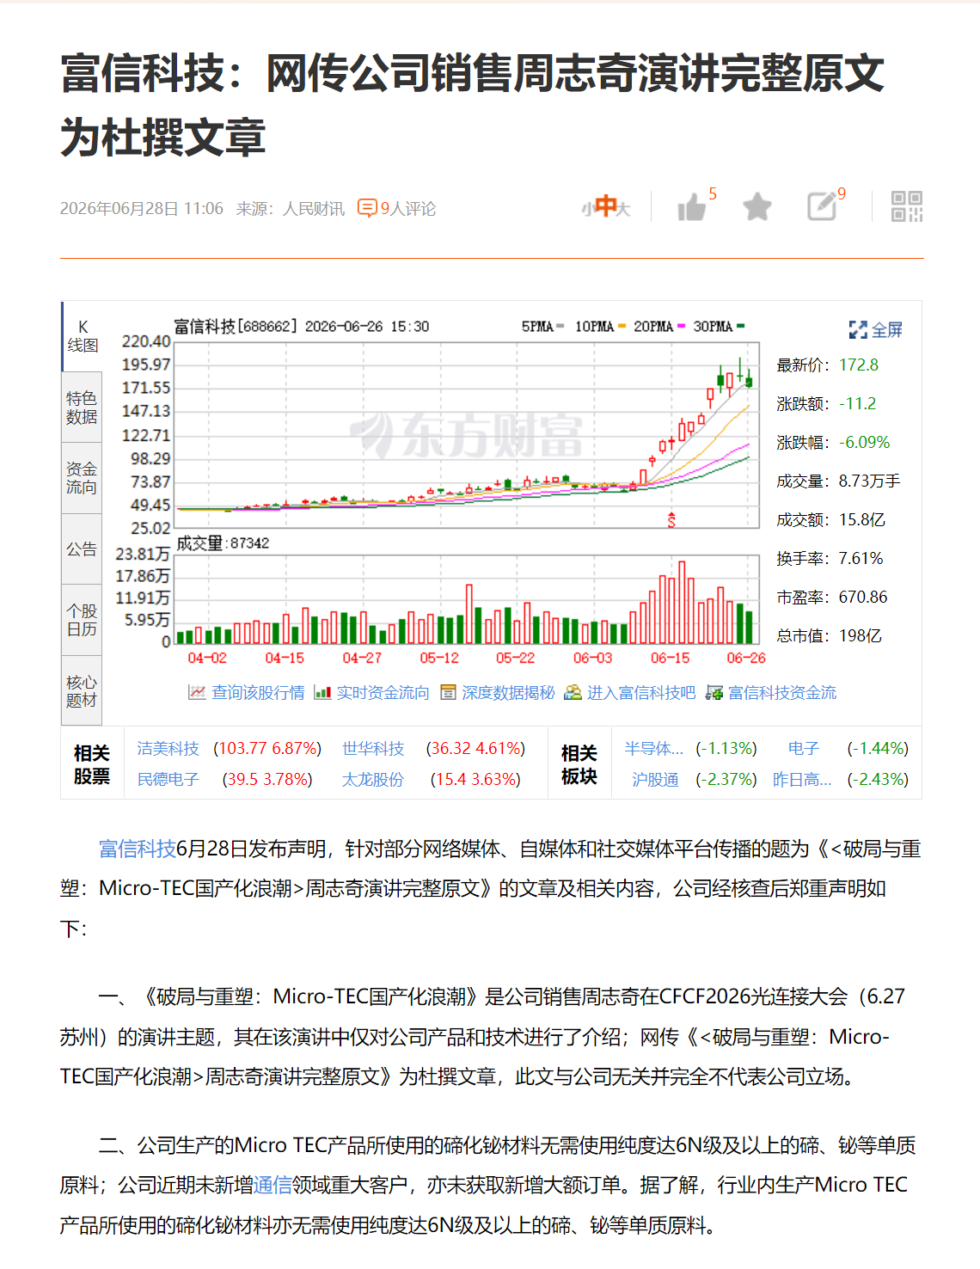Viewport: 980px width, 1269px height.
Task: Select the 特色数据 tab
Action: (83, 408)
